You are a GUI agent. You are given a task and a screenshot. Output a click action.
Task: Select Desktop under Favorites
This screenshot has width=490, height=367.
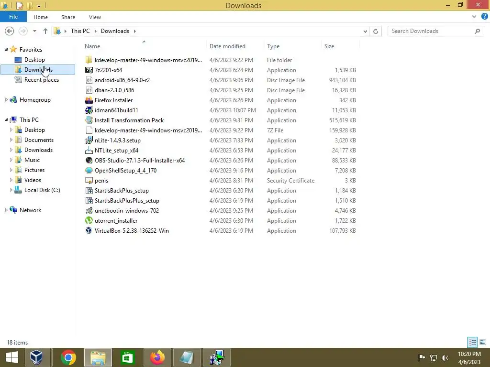tap(34, 60)
